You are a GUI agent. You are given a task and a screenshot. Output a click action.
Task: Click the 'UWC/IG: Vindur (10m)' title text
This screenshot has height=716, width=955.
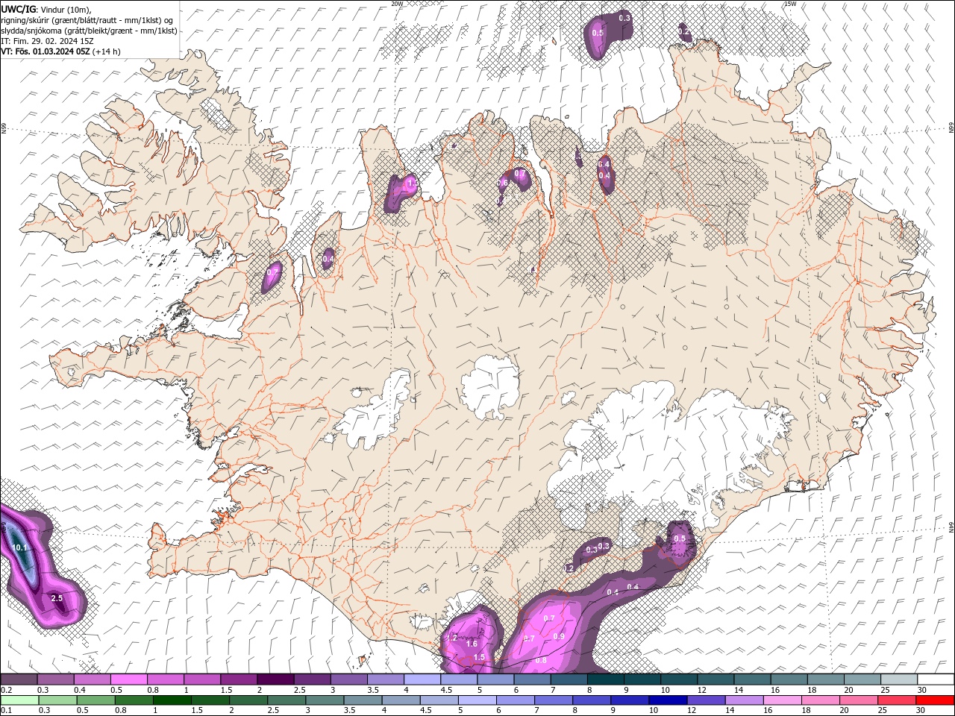[45, 9]
